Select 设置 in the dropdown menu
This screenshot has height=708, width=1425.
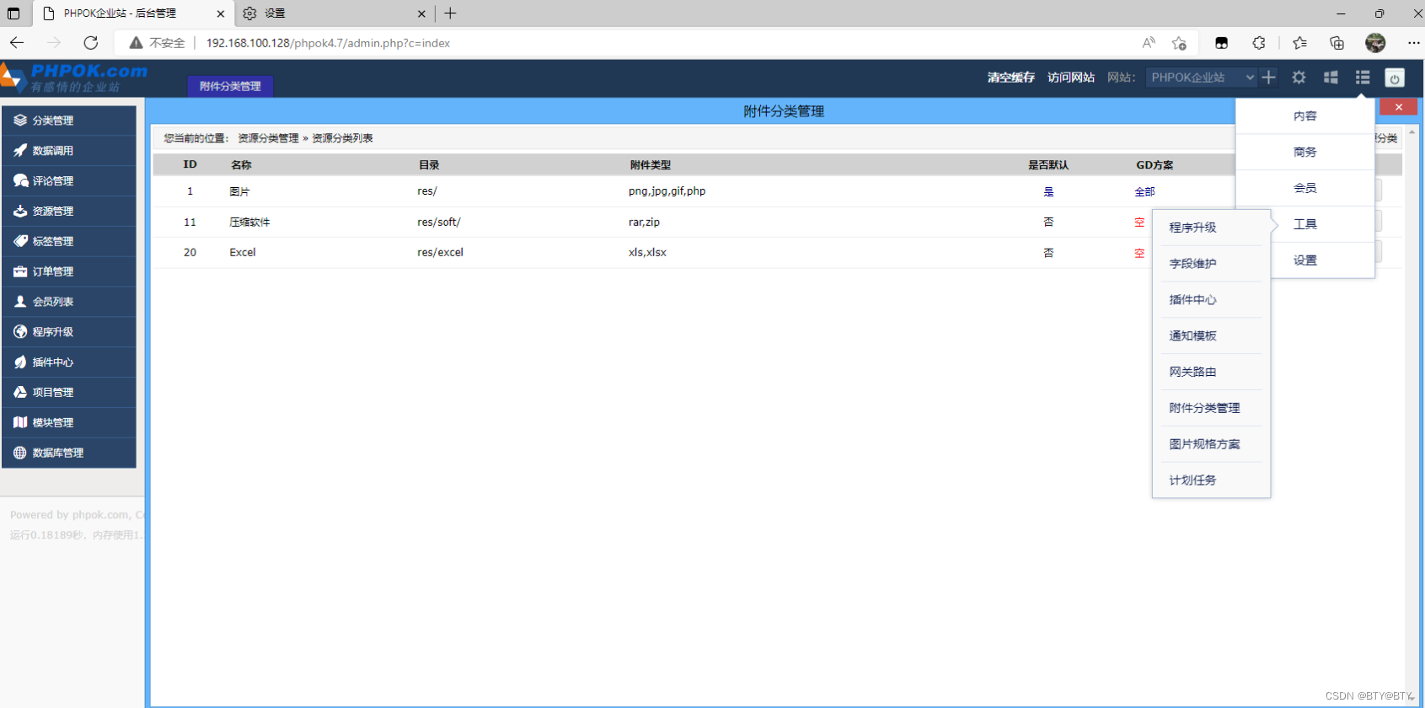point(1304,260)
